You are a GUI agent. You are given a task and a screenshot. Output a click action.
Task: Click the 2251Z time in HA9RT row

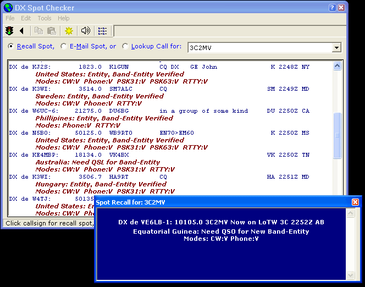point(288,177)
